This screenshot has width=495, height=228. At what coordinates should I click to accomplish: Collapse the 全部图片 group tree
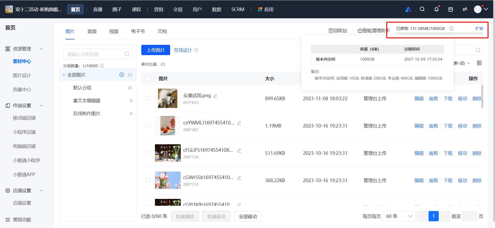click(64, 75)
